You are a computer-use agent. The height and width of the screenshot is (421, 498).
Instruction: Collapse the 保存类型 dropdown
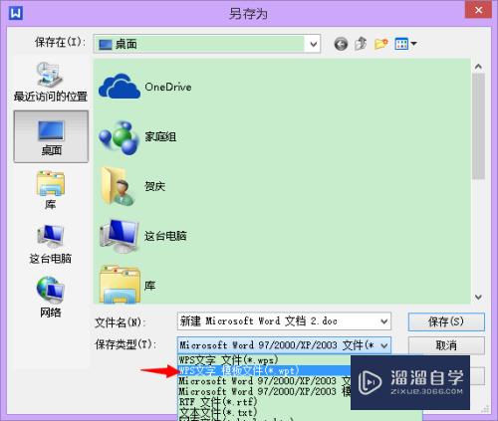(x=384, y=345)
